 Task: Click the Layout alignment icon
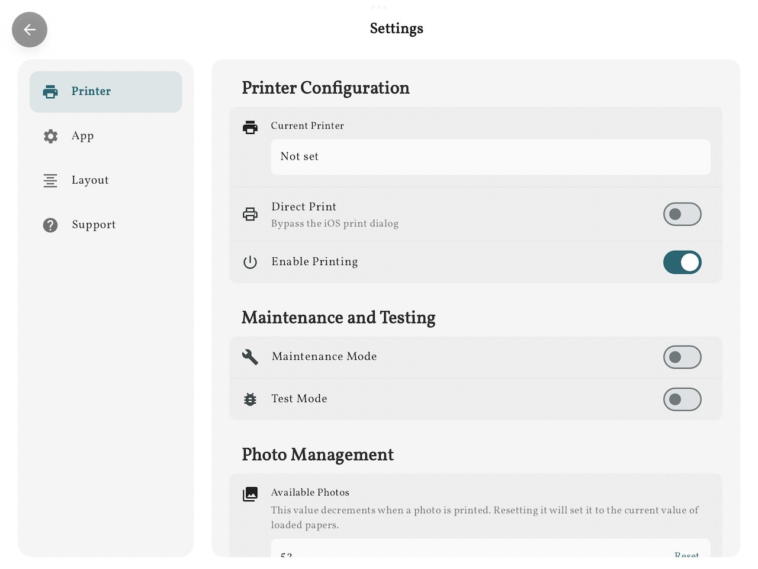pyautogui.click(x=50, y=181)
